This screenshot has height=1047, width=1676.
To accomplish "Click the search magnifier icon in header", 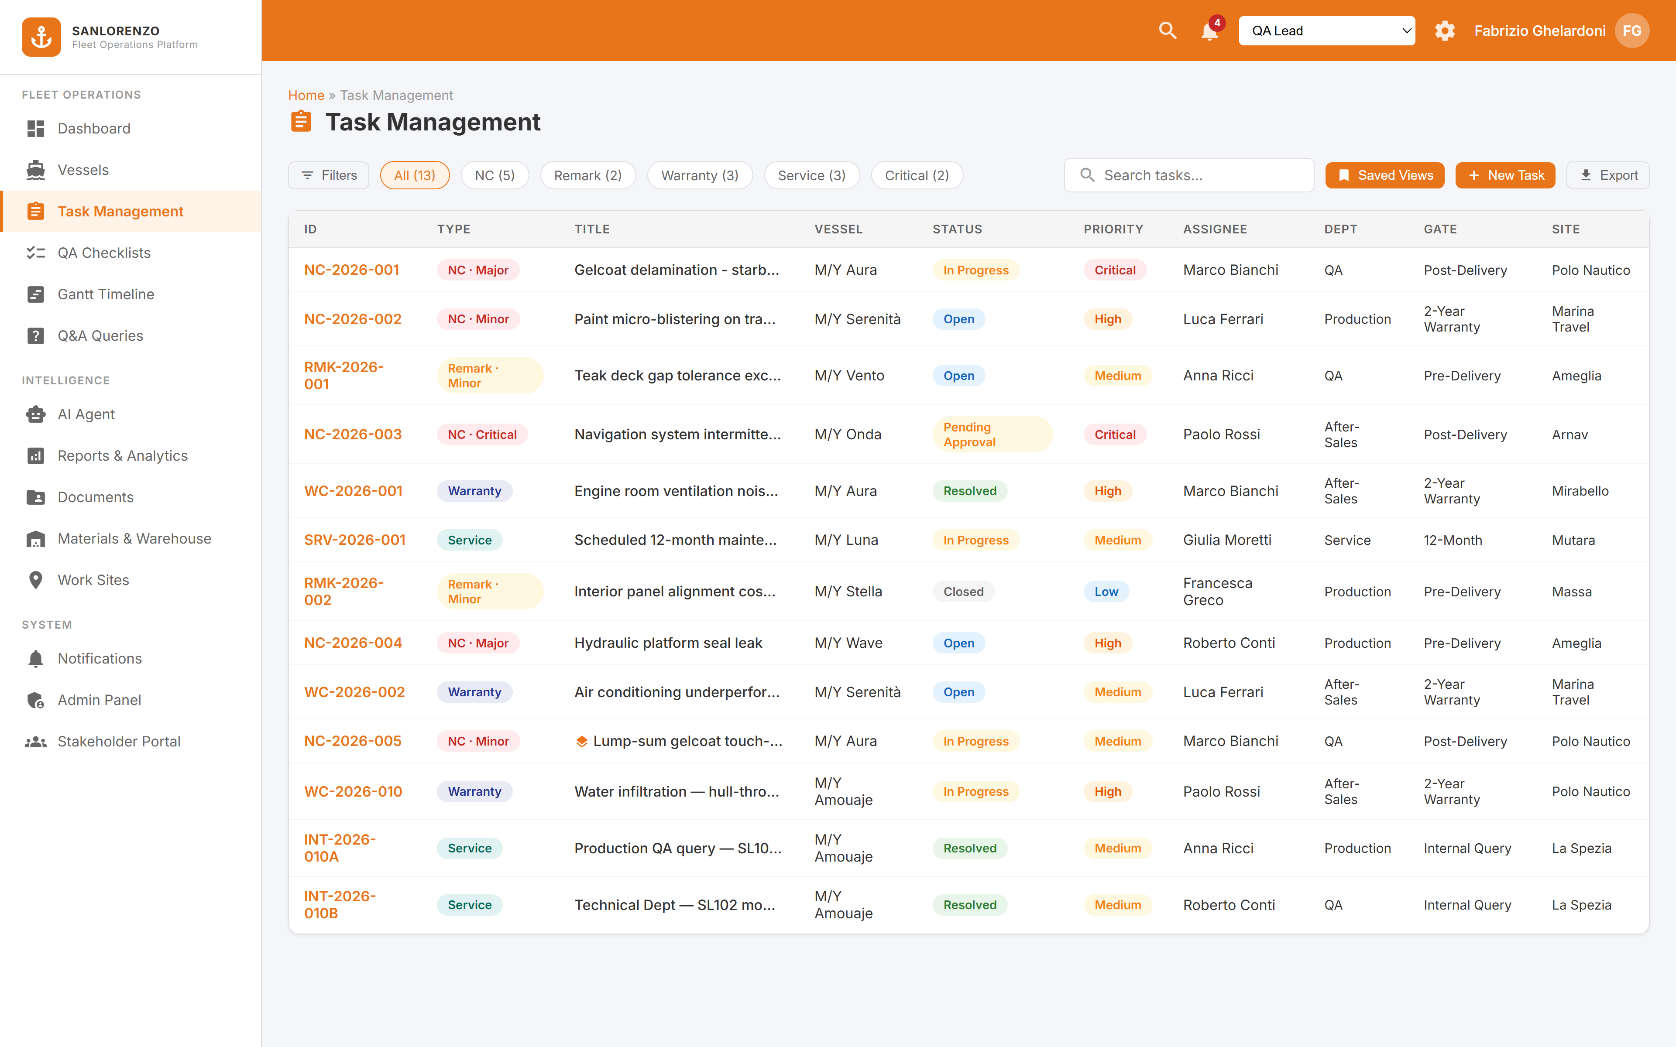I will (x=1168, y=31).
